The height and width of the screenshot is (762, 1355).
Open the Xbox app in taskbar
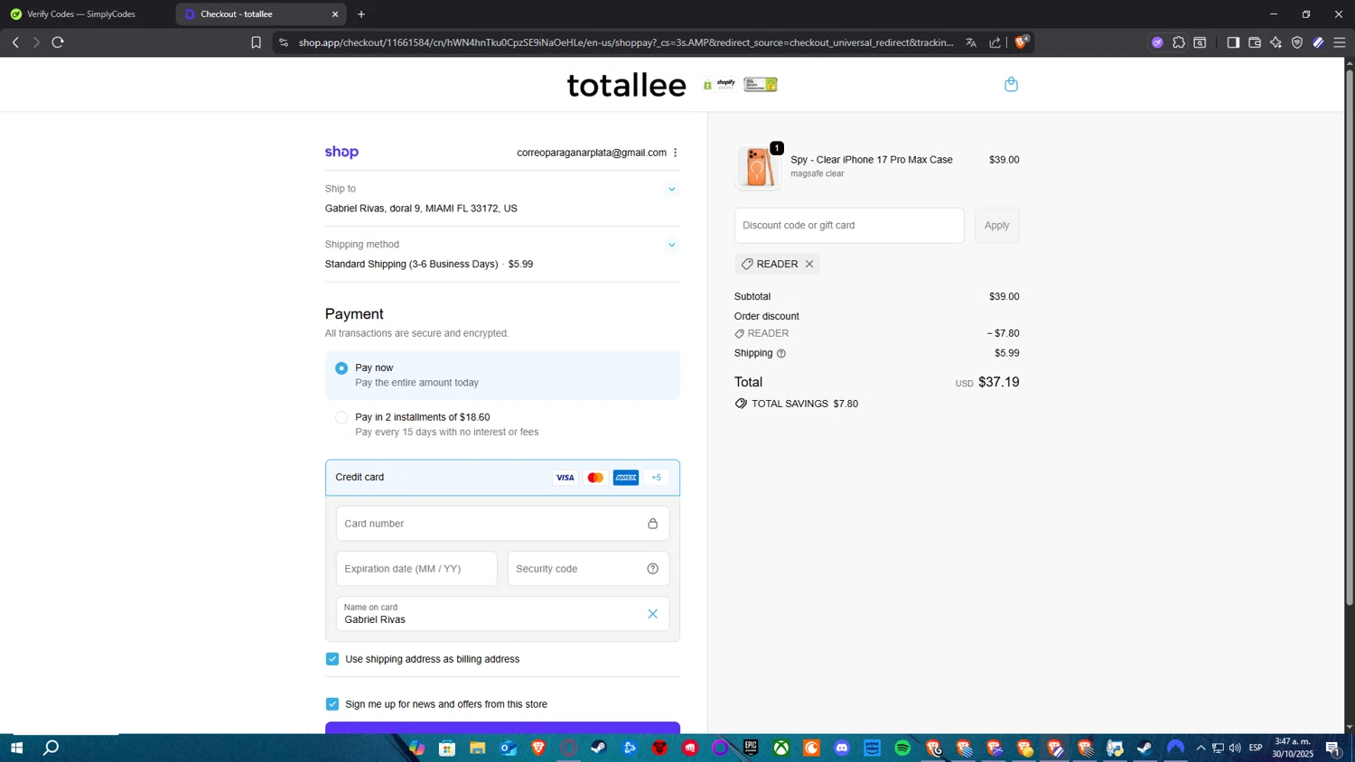pyautogui.click(x=781, y=748)
